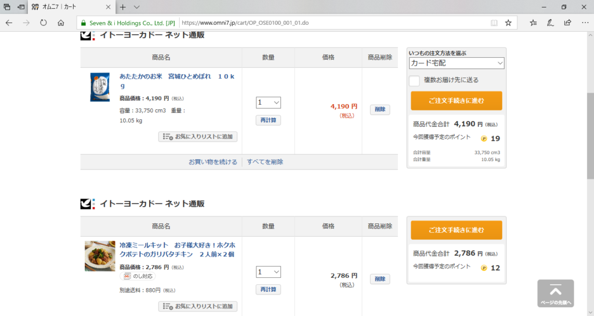Open the 冷凍ミールキット product link
Viewport: 594px width, 316px height.
point(178,249)
